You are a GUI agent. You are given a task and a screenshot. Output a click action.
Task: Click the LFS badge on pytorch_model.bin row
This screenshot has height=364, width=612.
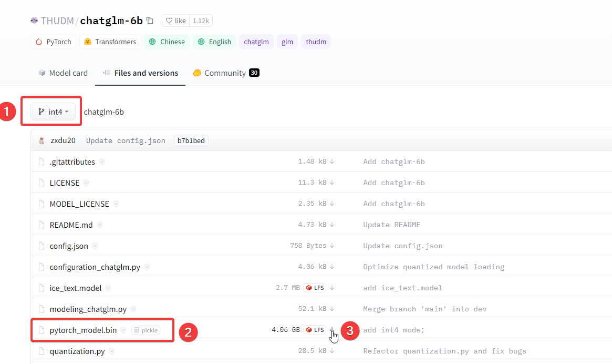point(315,330)
